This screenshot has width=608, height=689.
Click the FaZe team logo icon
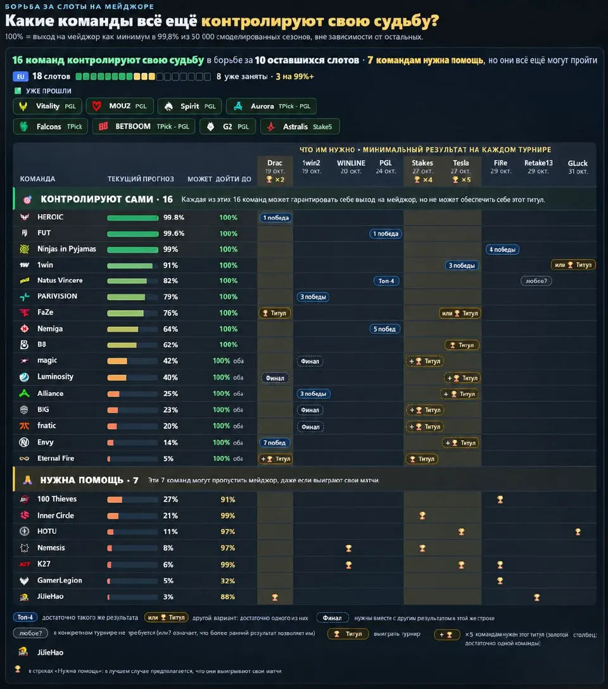(25, 312)
